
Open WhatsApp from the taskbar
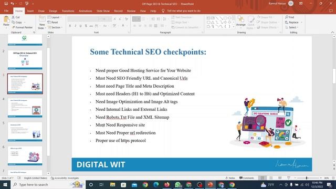177,184
